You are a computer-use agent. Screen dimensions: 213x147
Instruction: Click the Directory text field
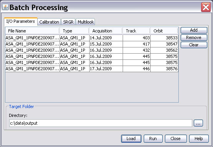coord(101,123)
